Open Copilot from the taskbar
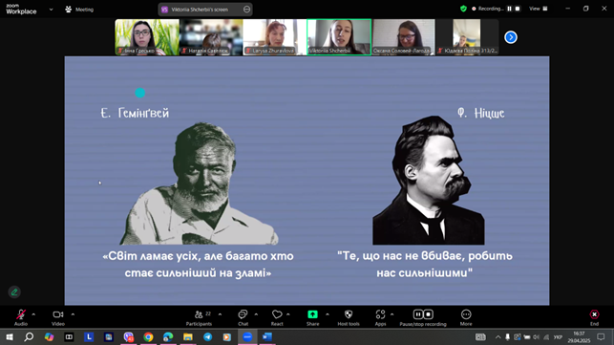The image size is (614, 345). coord(49,336)
